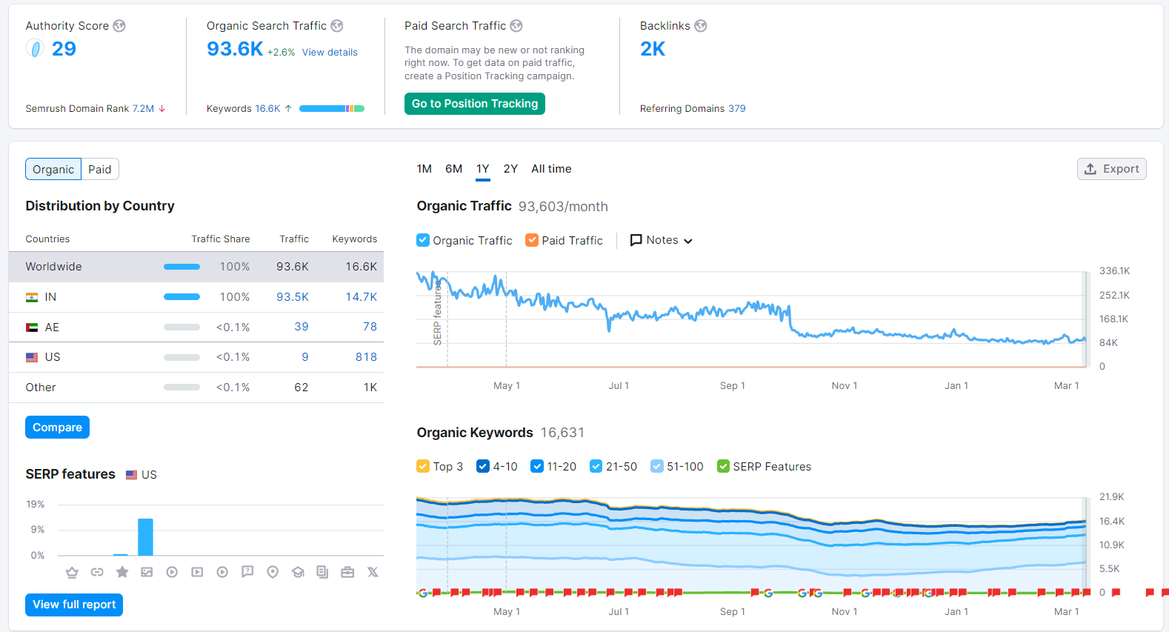Click the briefcase jobs SERP feature icon
Image resolution: width=1169 pixels, height=632 pixels.
(347, 572)
